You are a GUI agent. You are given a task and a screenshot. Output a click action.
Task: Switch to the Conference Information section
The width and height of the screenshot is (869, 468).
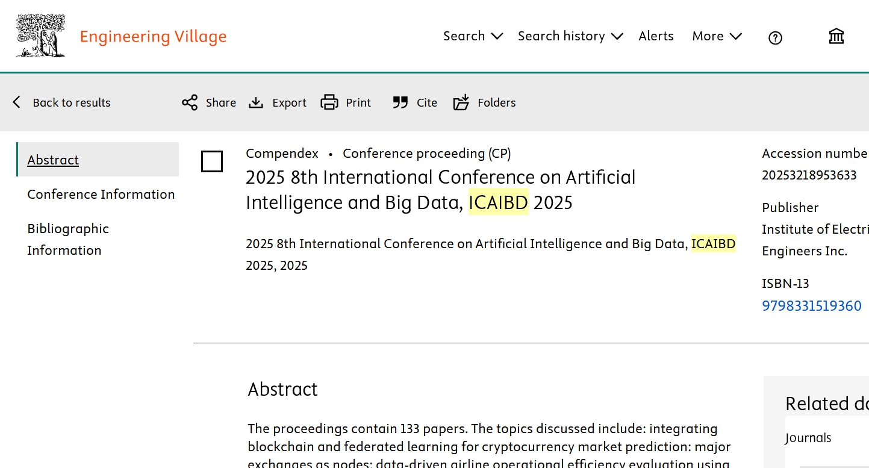(x=101, y=194)
